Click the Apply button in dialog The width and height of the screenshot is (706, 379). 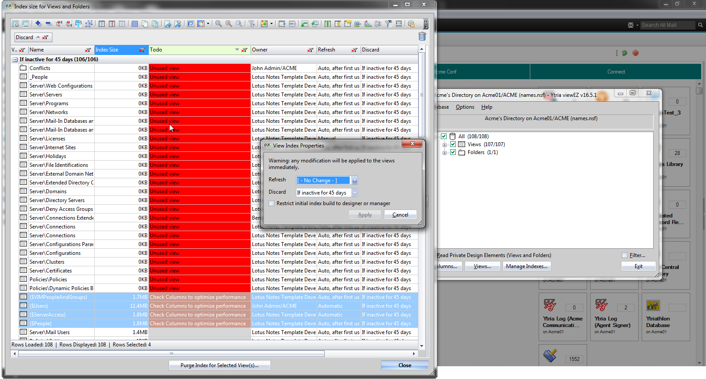coord(365,215)
